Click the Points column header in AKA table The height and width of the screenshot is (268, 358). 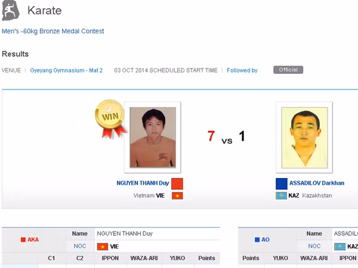pos(206,258)
